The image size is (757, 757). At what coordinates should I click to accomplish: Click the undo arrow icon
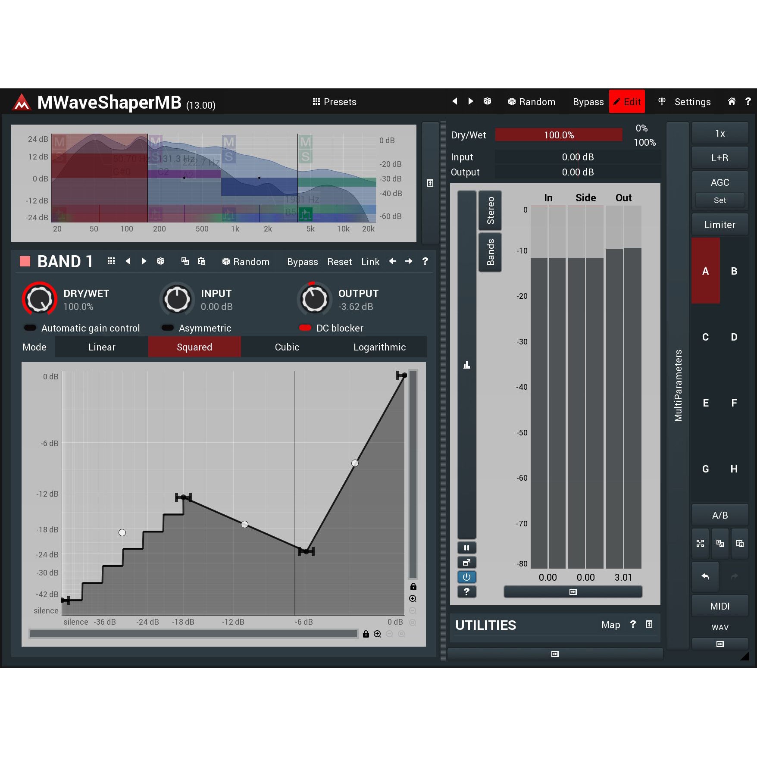click(x=705, y=576)
